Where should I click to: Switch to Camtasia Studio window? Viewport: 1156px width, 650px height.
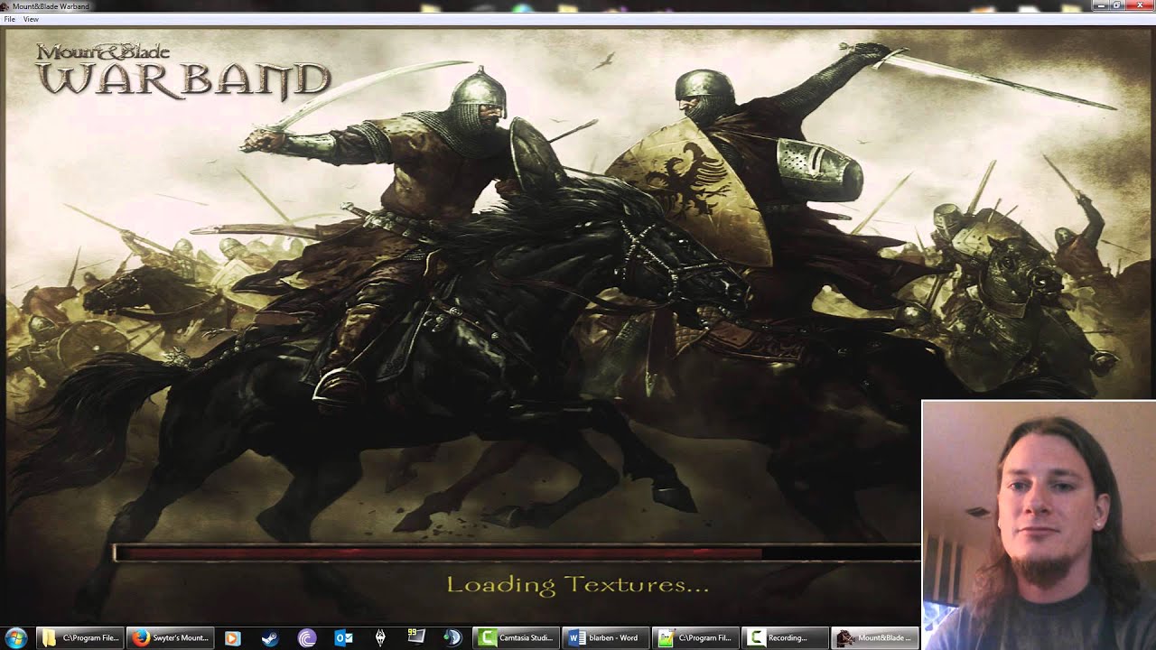(517, 637)
